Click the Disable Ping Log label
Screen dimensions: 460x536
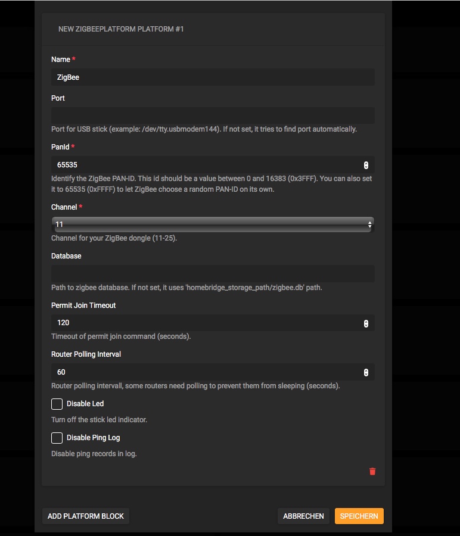click(93, 438)
